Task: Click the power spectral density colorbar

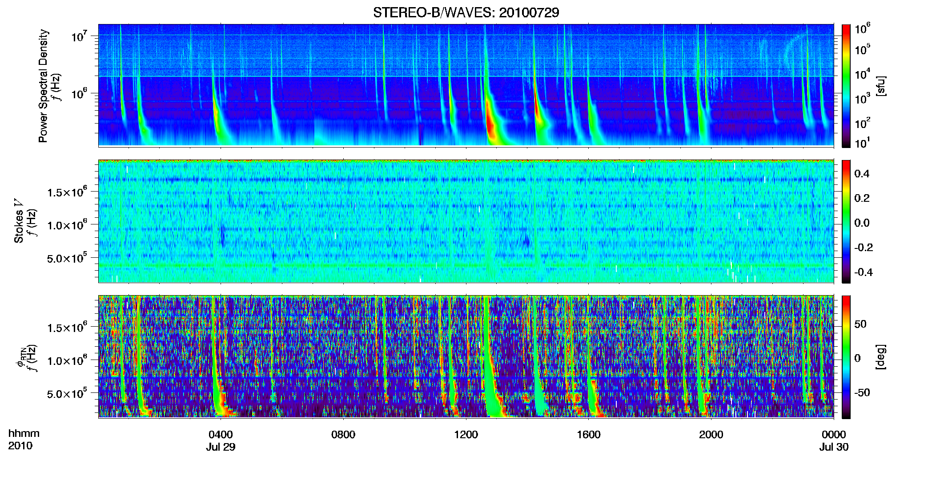Action: click(x=846, y=86)
